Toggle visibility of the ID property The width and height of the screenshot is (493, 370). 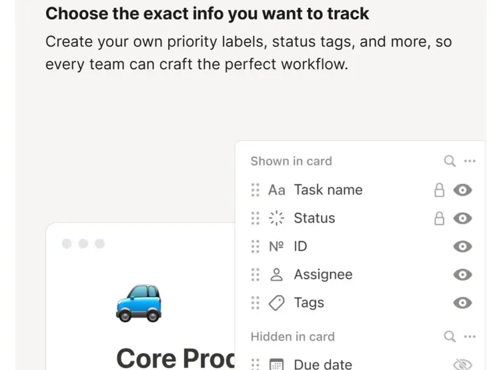(462, 247)
